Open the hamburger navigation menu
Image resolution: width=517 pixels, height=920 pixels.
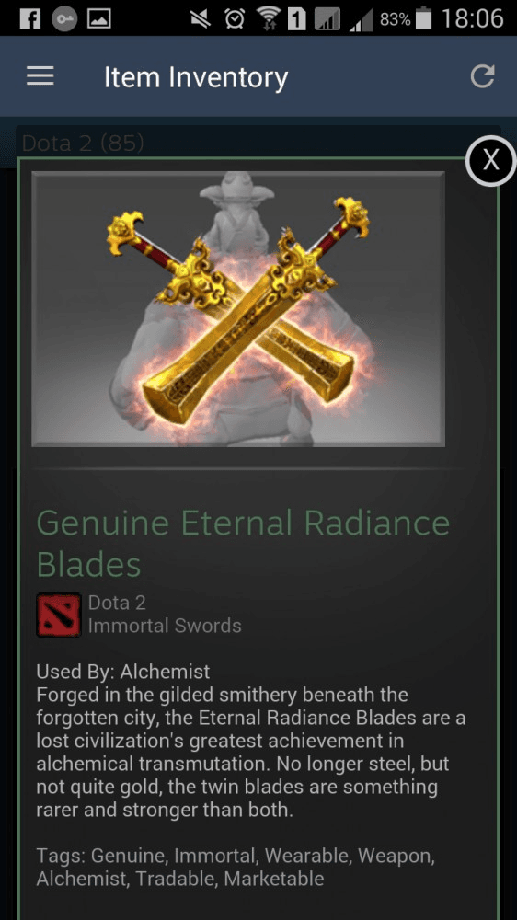pyautogui.click(x=40, y=76)
